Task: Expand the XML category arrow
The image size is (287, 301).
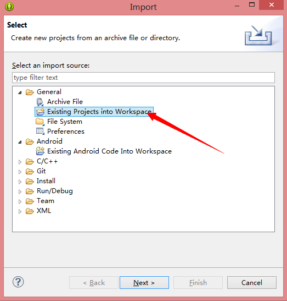Action: point(20,211)
